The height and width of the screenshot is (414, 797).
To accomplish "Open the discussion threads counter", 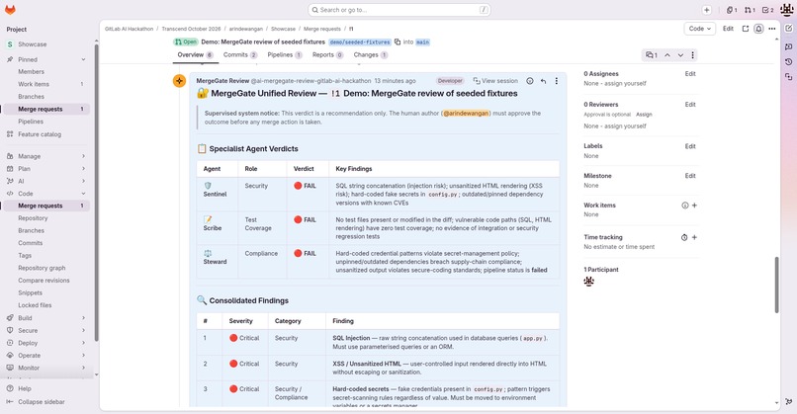I will pyautogui.click(x=651, y=55).
